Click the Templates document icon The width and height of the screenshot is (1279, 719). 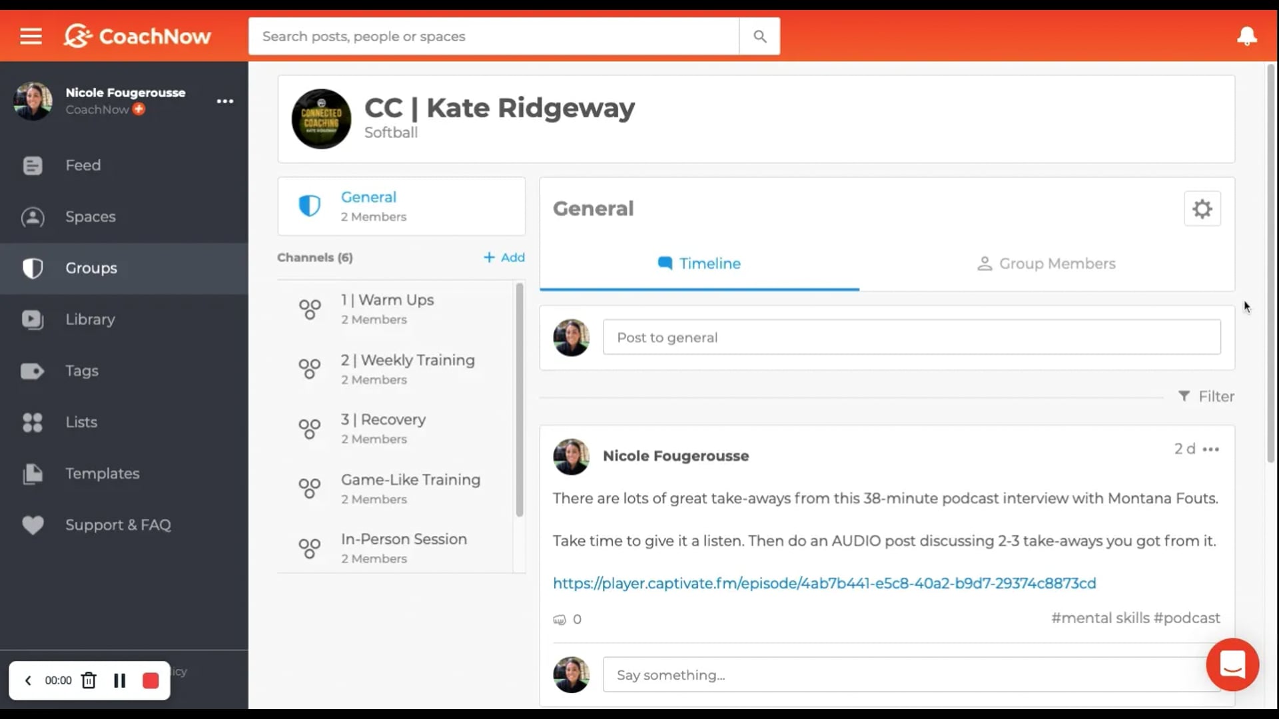(x=33, y=473)
